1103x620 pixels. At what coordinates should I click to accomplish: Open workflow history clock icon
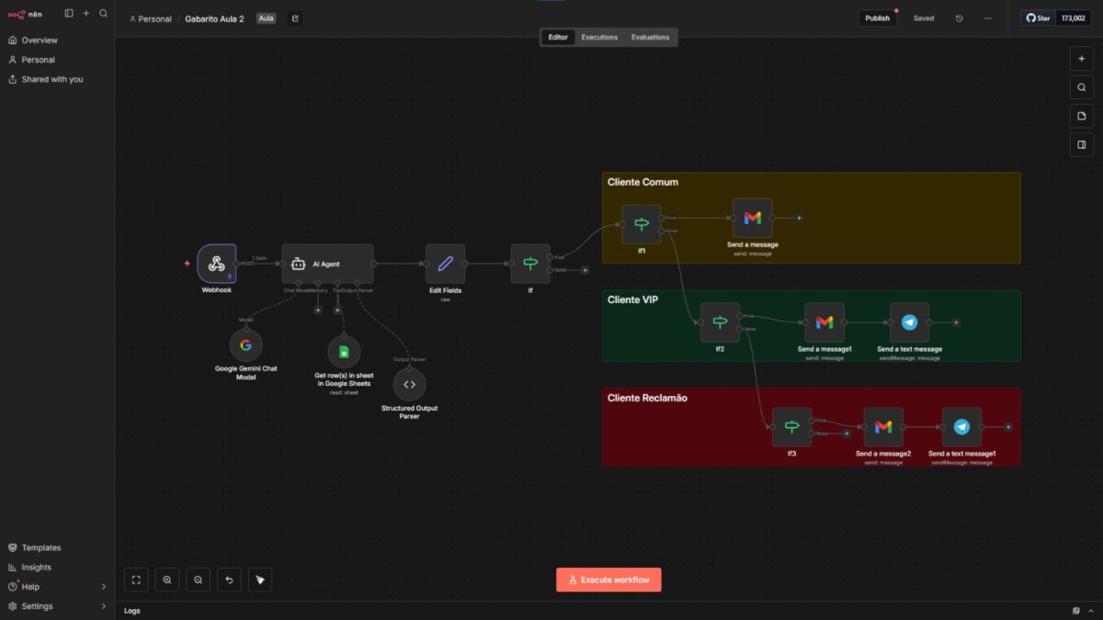tap(960, 18)
